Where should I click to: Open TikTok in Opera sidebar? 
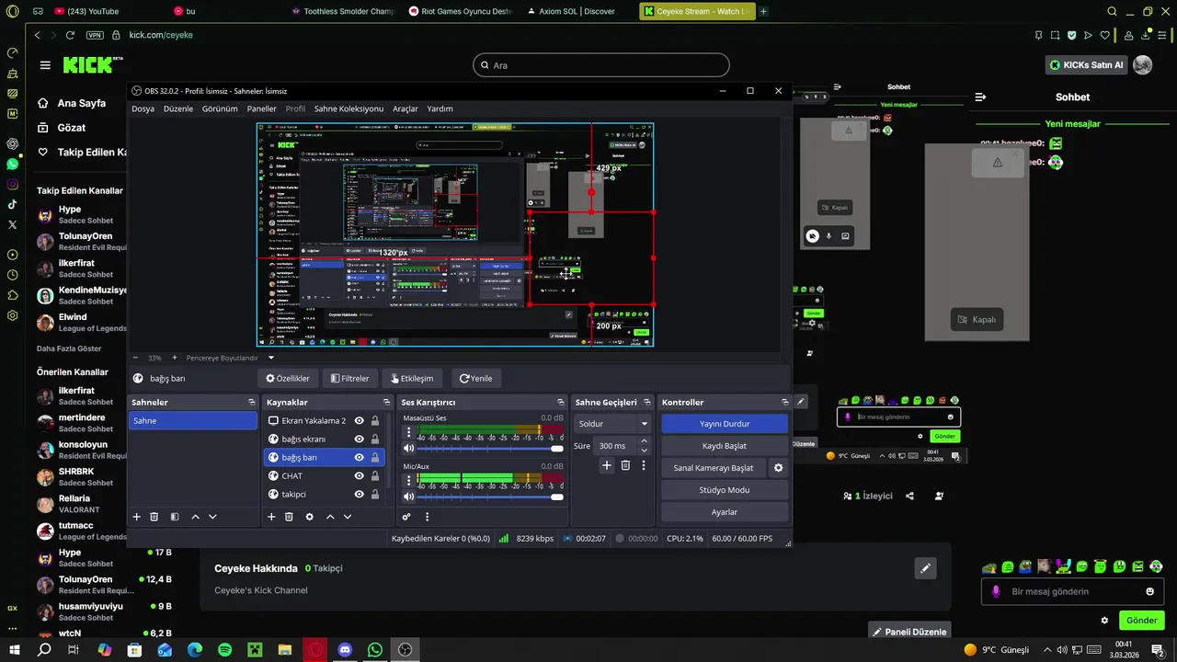coord(12,204)
